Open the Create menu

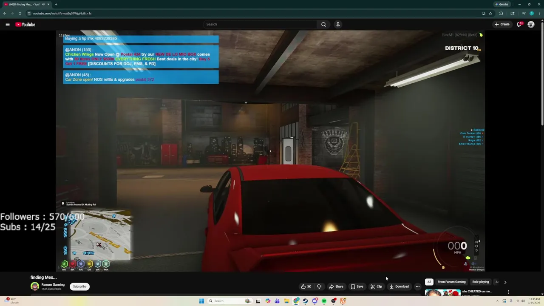coord(502,24)
